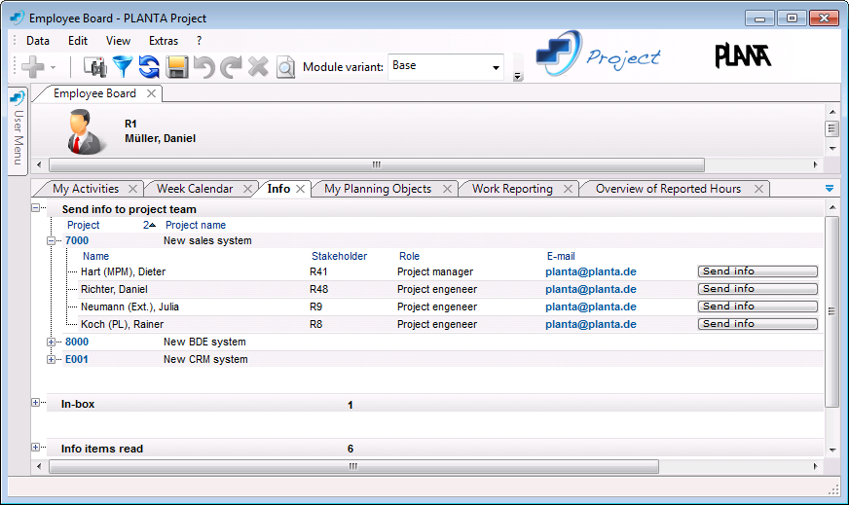
Task: Click Koch's planta@planta.de email link
Action: click(591, 324)
